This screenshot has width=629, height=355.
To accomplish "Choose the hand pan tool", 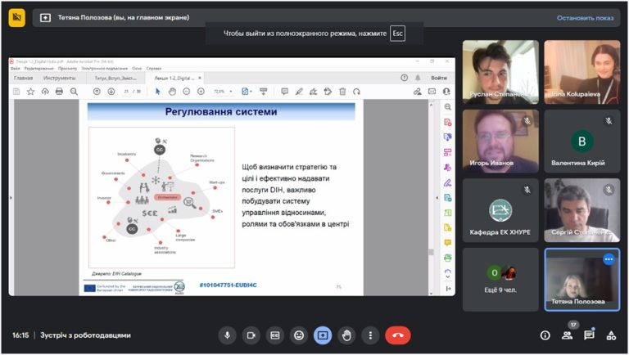I will [x=172, y=92].
